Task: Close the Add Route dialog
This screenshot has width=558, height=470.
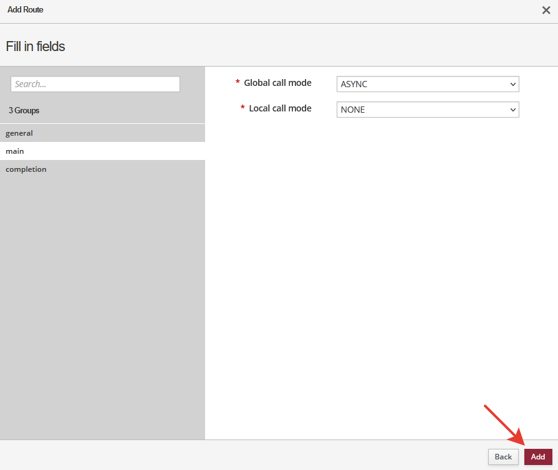Action: [546, 10]
